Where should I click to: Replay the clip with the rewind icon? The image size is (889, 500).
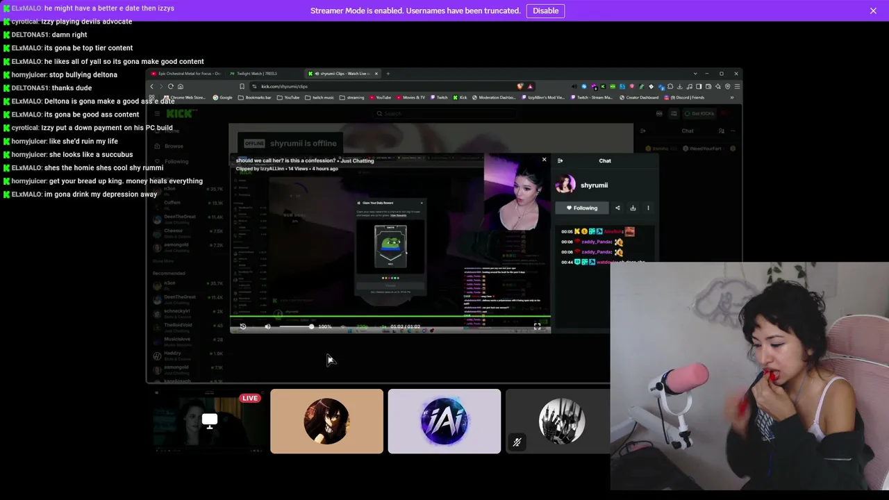(243, 326)
